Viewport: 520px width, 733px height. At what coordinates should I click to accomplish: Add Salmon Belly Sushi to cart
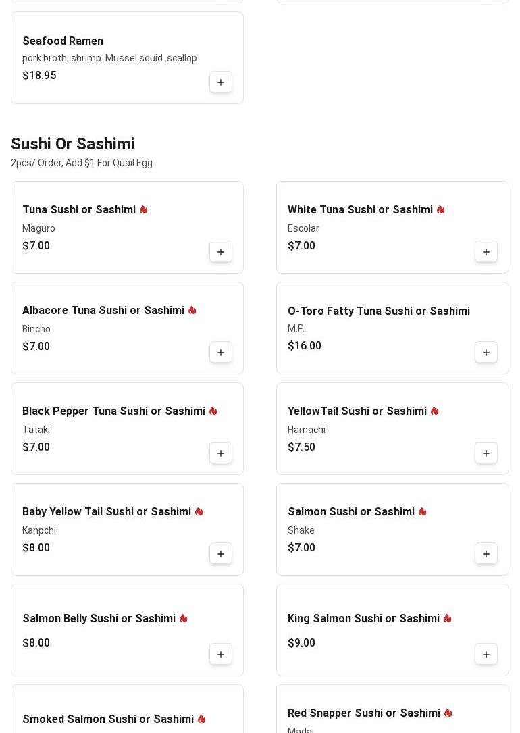(x=221, y=655)
